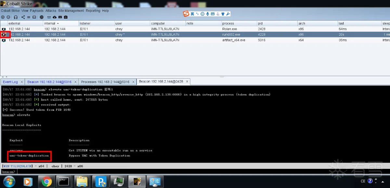
Task: Sort by arch column header
Action: click(x=318, y=23)
